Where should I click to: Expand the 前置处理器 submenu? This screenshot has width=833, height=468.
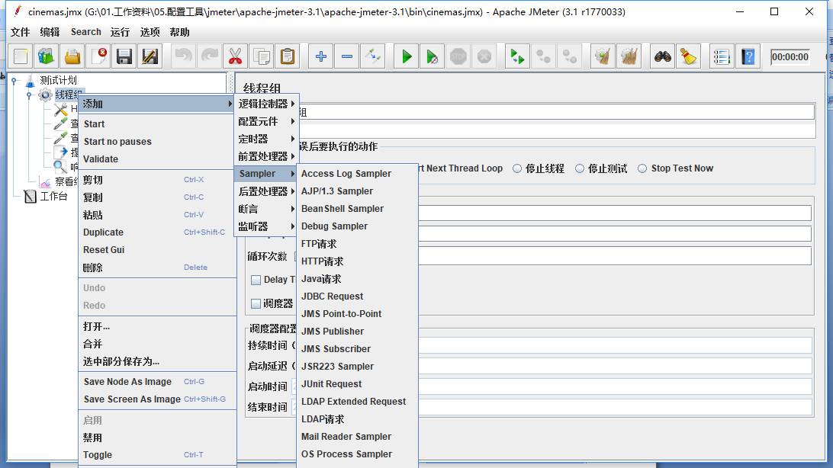point(266,156)
